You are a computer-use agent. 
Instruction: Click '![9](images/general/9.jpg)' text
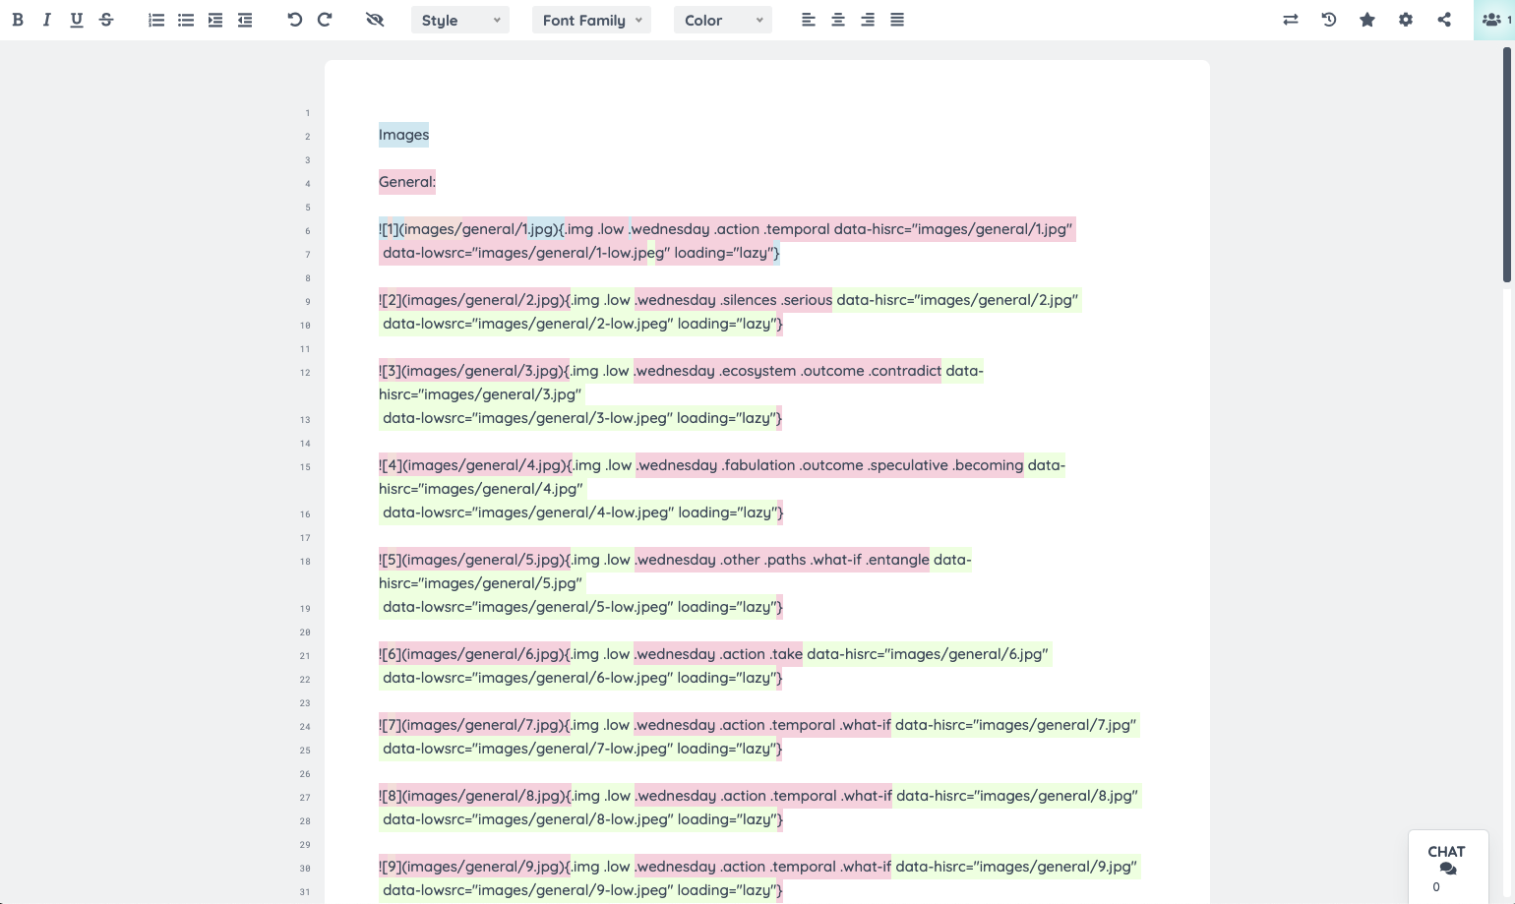pyautogui.click(x=472, y=867)
